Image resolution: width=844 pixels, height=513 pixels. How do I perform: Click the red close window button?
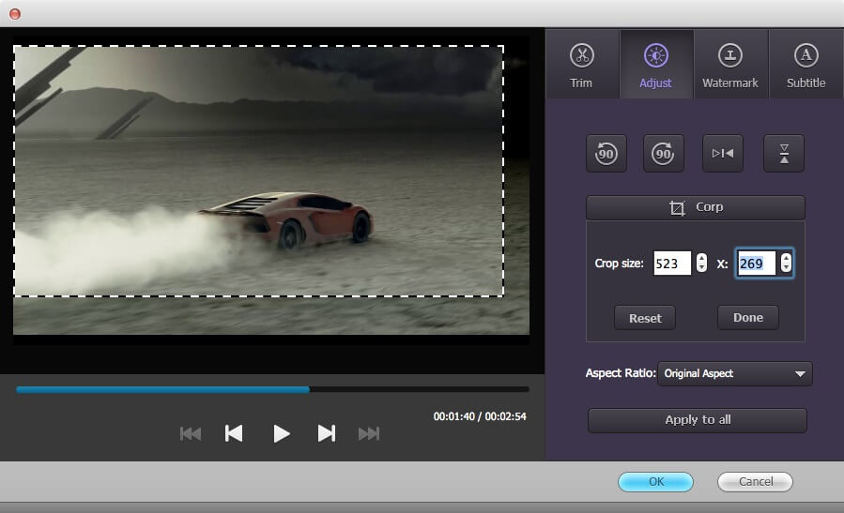pos(15,14)
